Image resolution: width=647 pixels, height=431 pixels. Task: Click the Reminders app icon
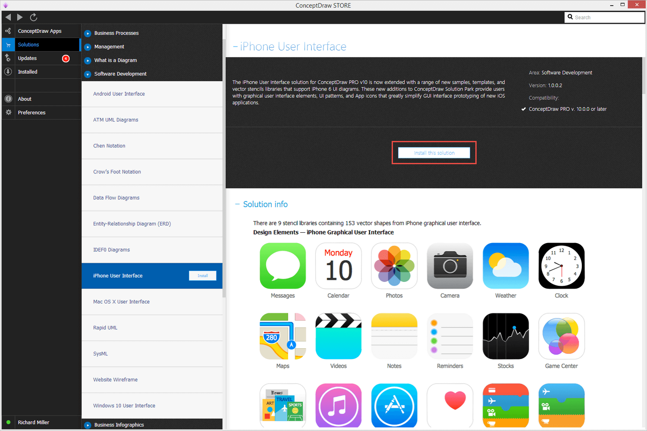[450, 336]
